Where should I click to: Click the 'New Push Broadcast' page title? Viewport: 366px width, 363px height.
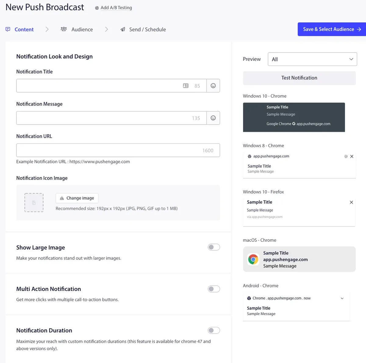(x=45, y=7)
